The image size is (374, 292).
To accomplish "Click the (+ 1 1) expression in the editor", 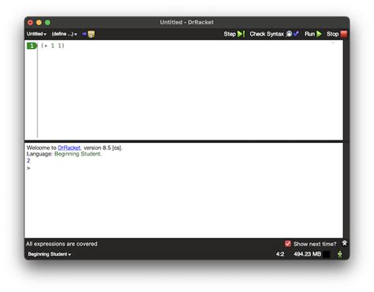I will click(x=53, y=46).
